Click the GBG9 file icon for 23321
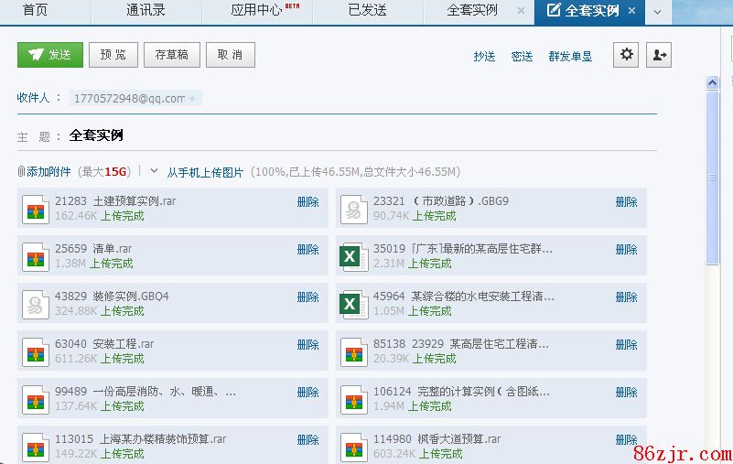733x464 pixels. (x=353, y=209)
